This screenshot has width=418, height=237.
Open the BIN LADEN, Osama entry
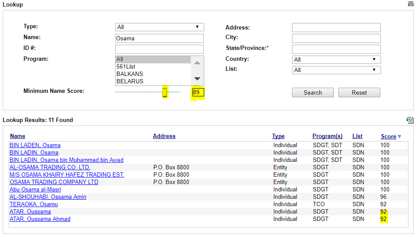coord(35,145)
